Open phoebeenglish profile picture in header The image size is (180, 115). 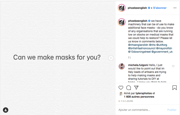[x=121, y=8]
